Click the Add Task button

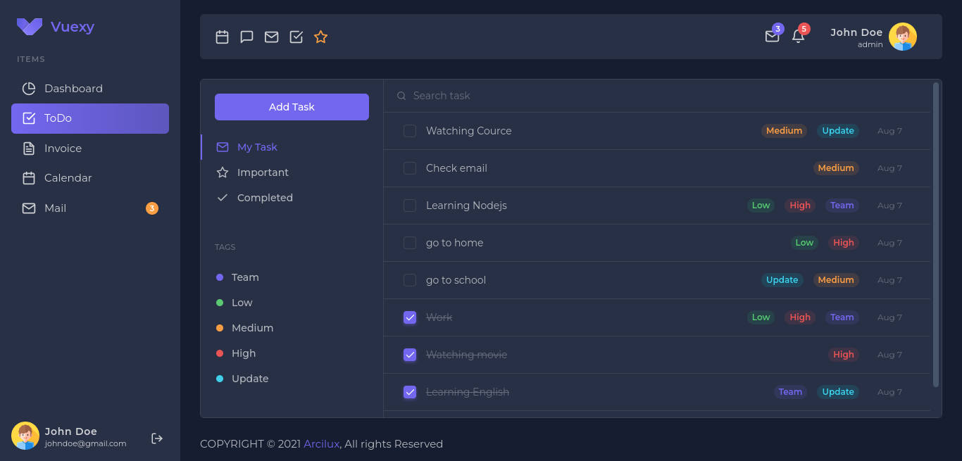(x=292, y=106)
